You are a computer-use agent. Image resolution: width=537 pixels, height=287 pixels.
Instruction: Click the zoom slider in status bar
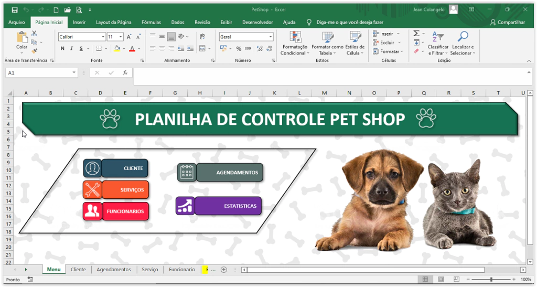coord(491,280)
